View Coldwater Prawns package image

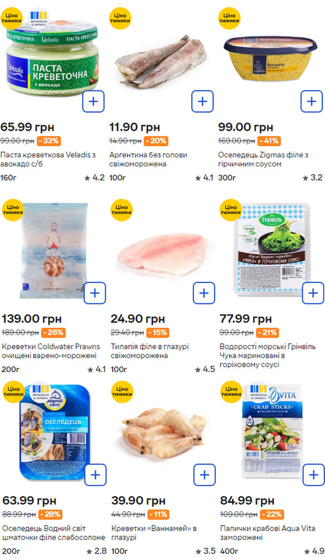coord(54,251)
